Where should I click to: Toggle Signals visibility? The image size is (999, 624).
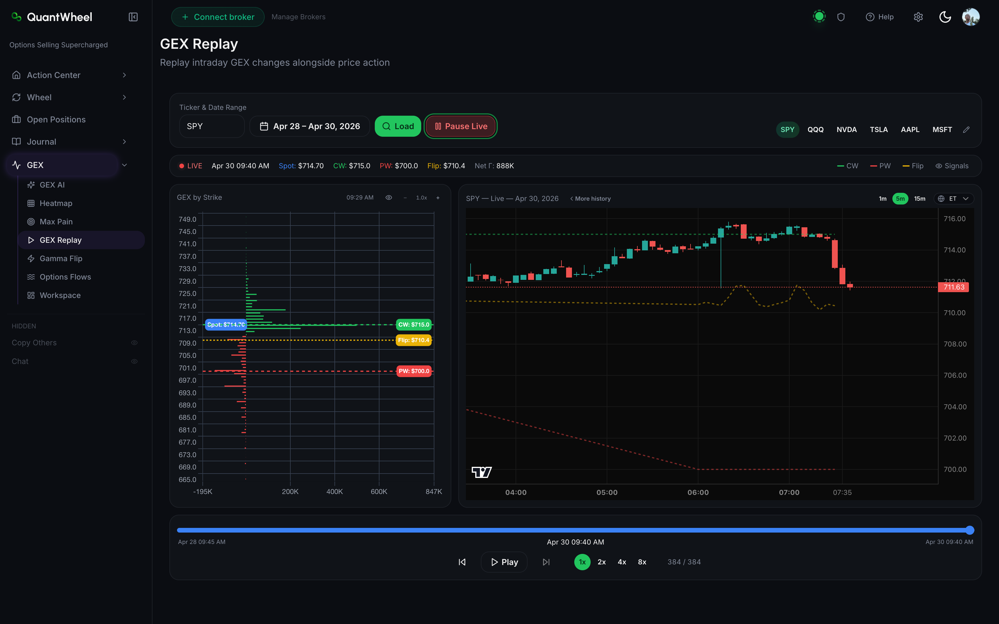952,166
